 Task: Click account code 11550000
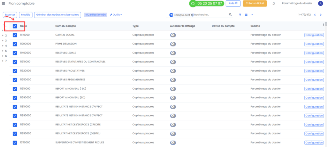click(x=26, y=80)
